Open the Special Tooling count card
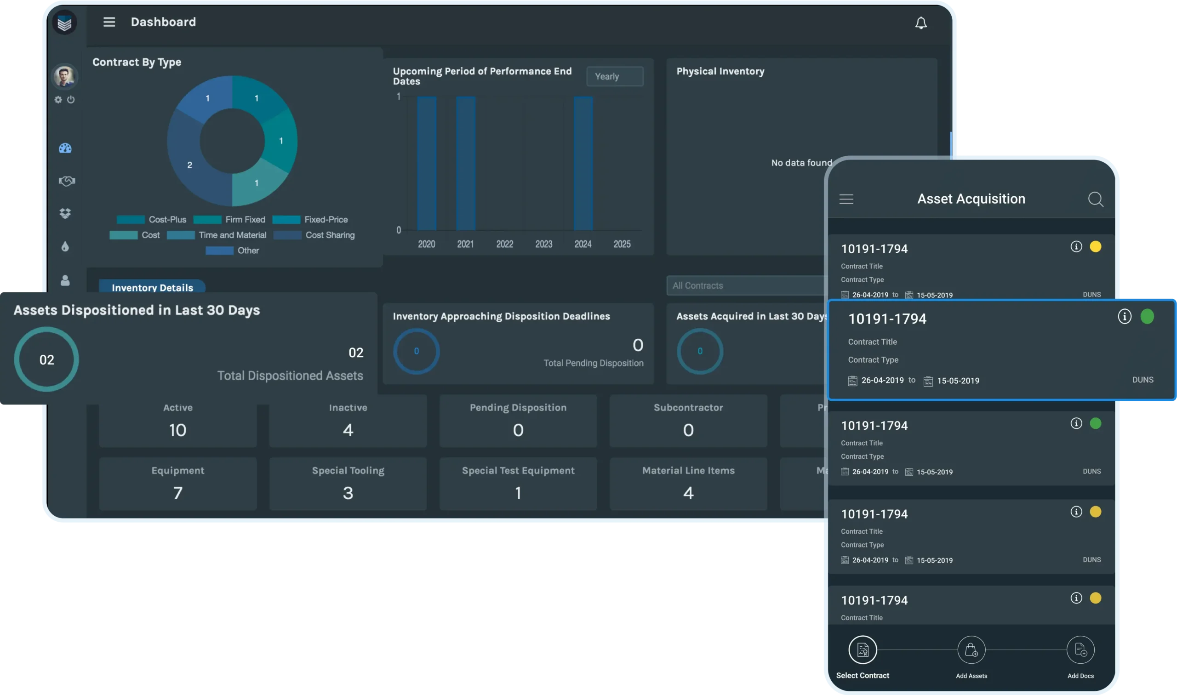Image resolution: width=1177 pixels, height=695 pixels. click(x=348, y=484)
